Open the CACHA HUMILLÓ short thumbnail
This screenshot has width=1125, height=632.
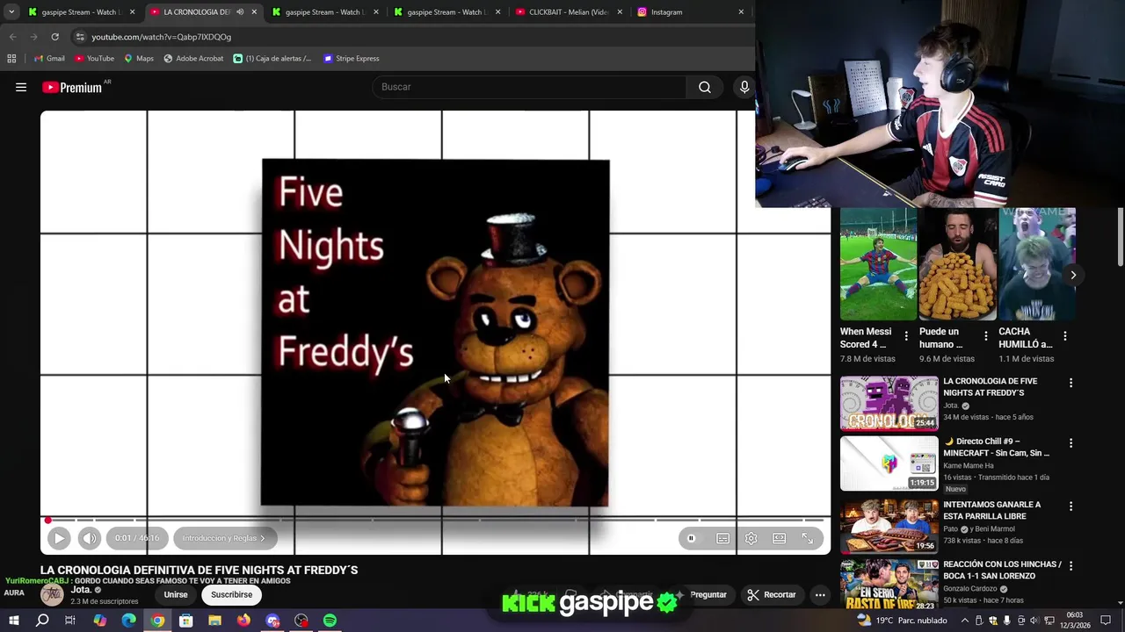(x=1037, y=264)
